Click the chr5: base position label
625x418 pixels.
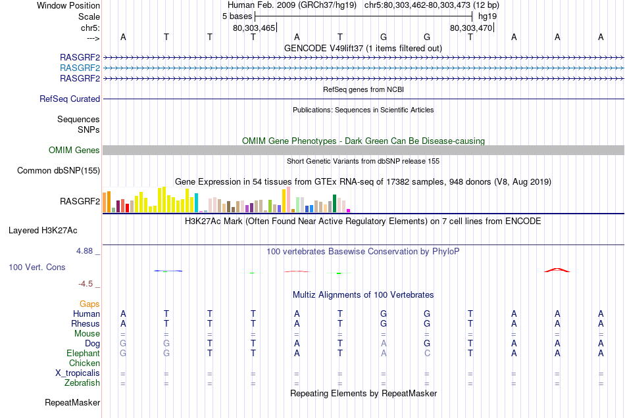[x=90, y=28]
